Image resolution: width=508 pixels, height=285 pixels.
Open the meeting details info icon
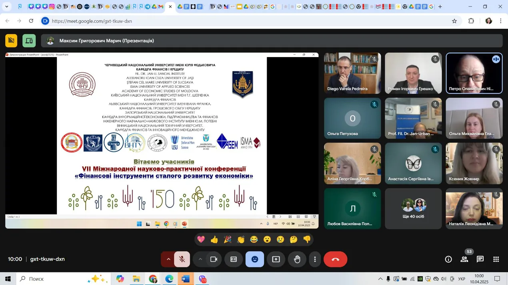448,259
